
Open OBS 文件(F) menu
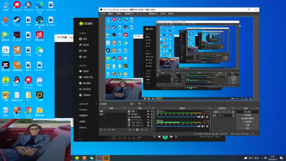coord(103,14)
